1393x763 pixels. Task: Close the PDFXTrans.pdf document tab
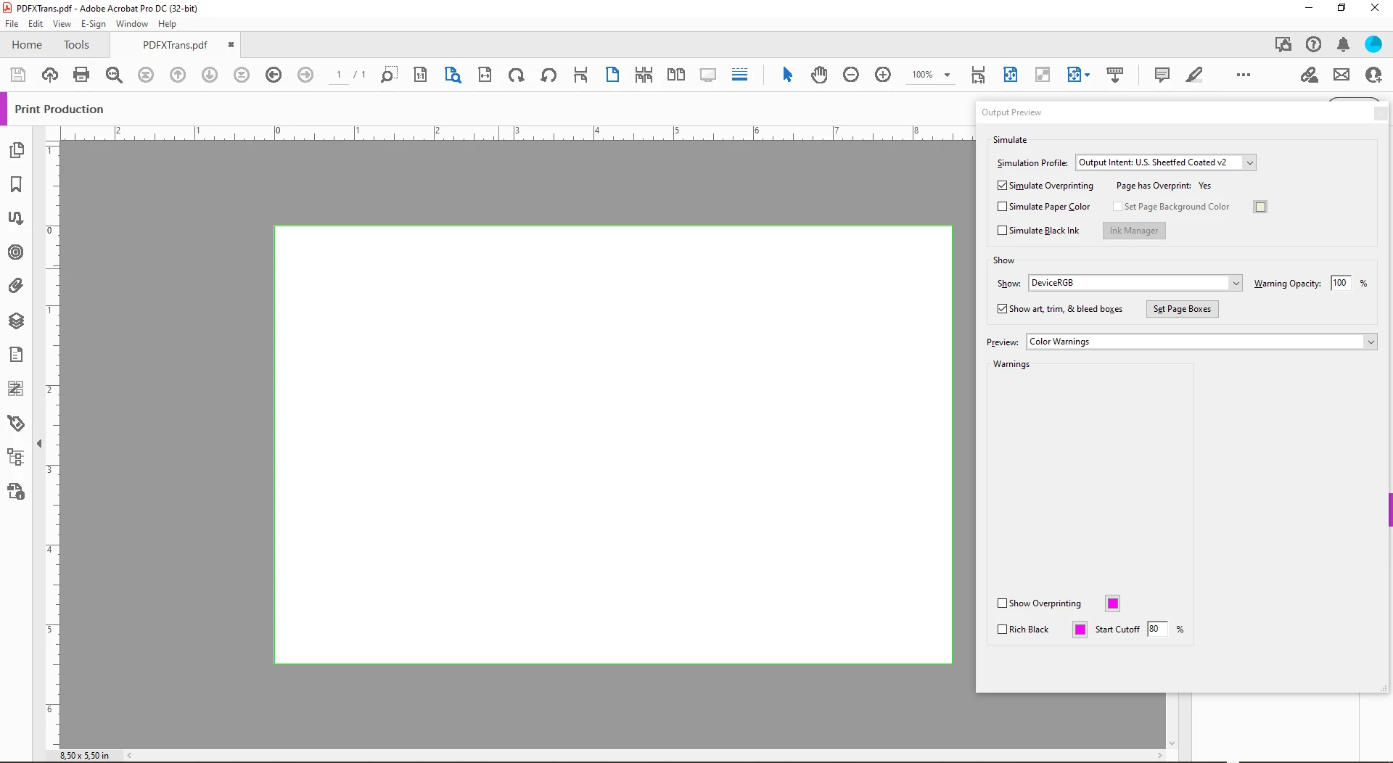coord(231,45)
